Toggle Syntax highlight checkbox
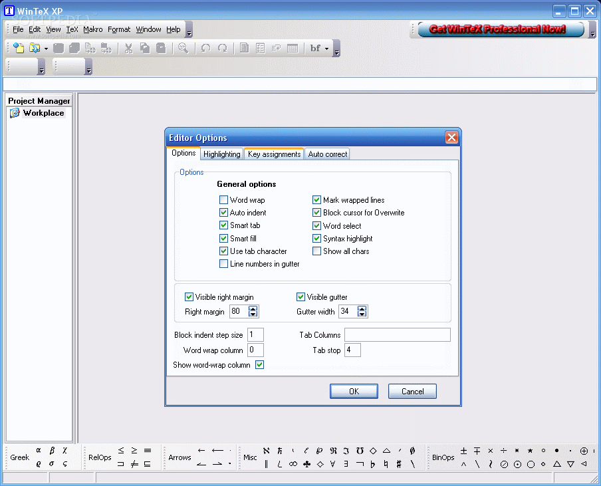Screen dimensions: 601x486 pyautogui.click(x=316, y=239)
